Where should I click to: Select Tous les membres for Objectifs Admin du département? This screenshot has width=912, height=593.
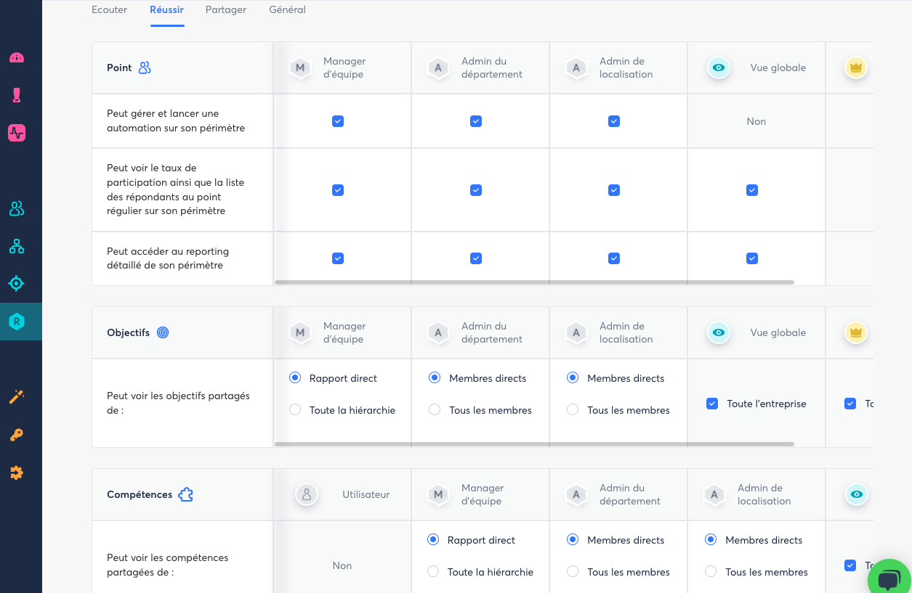click(x=435, y=410)
